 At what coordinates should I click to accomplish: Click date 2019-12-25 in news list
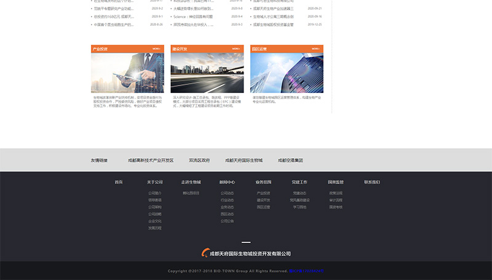point(314,25)
